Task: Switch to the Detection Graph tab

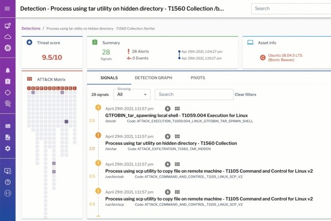Action: coord(153,78)
